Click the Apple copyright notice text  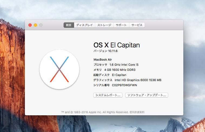click(x=95, y=112)
